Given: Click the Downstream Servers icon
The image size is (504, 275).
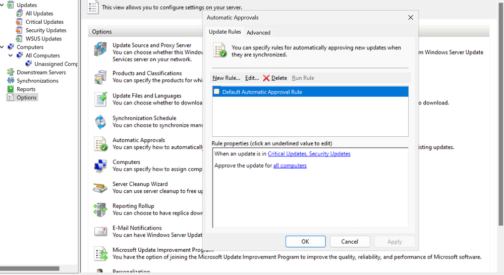Looking at the screenshot, I should point(11,72).
